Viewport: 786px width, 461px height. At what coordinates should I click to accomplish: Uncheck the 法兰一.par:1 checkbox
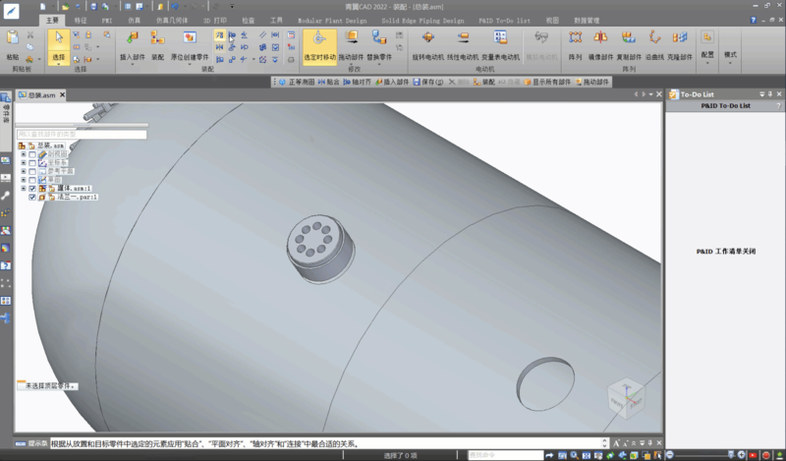click(32, 198)
